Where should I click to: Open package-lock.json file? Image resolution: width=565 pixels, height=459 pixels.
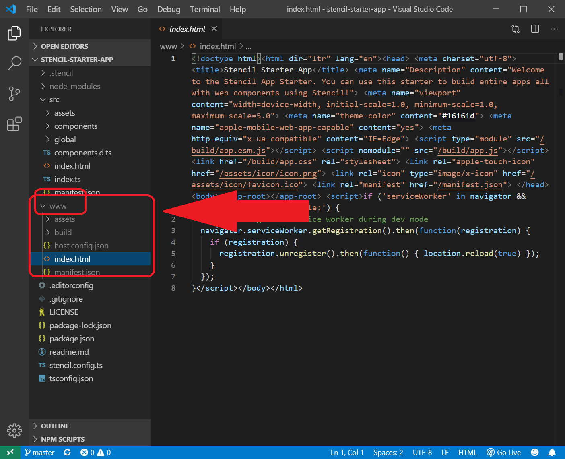coord(90,325)
